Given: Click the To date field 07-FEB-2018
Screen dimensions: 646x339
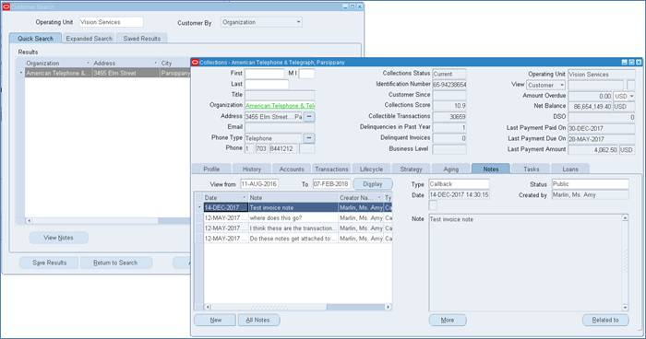Looking at the screenshot, I should pyautogui.click(x=331, y=184).
